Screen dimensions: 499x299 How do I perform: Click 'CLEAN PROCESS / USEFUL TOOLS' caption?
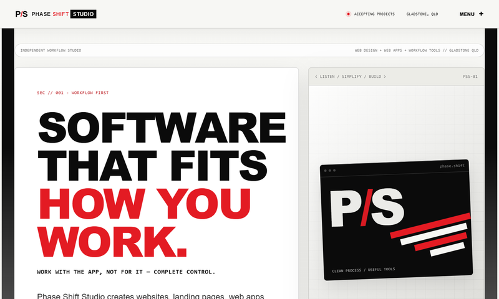click(364, 270)
